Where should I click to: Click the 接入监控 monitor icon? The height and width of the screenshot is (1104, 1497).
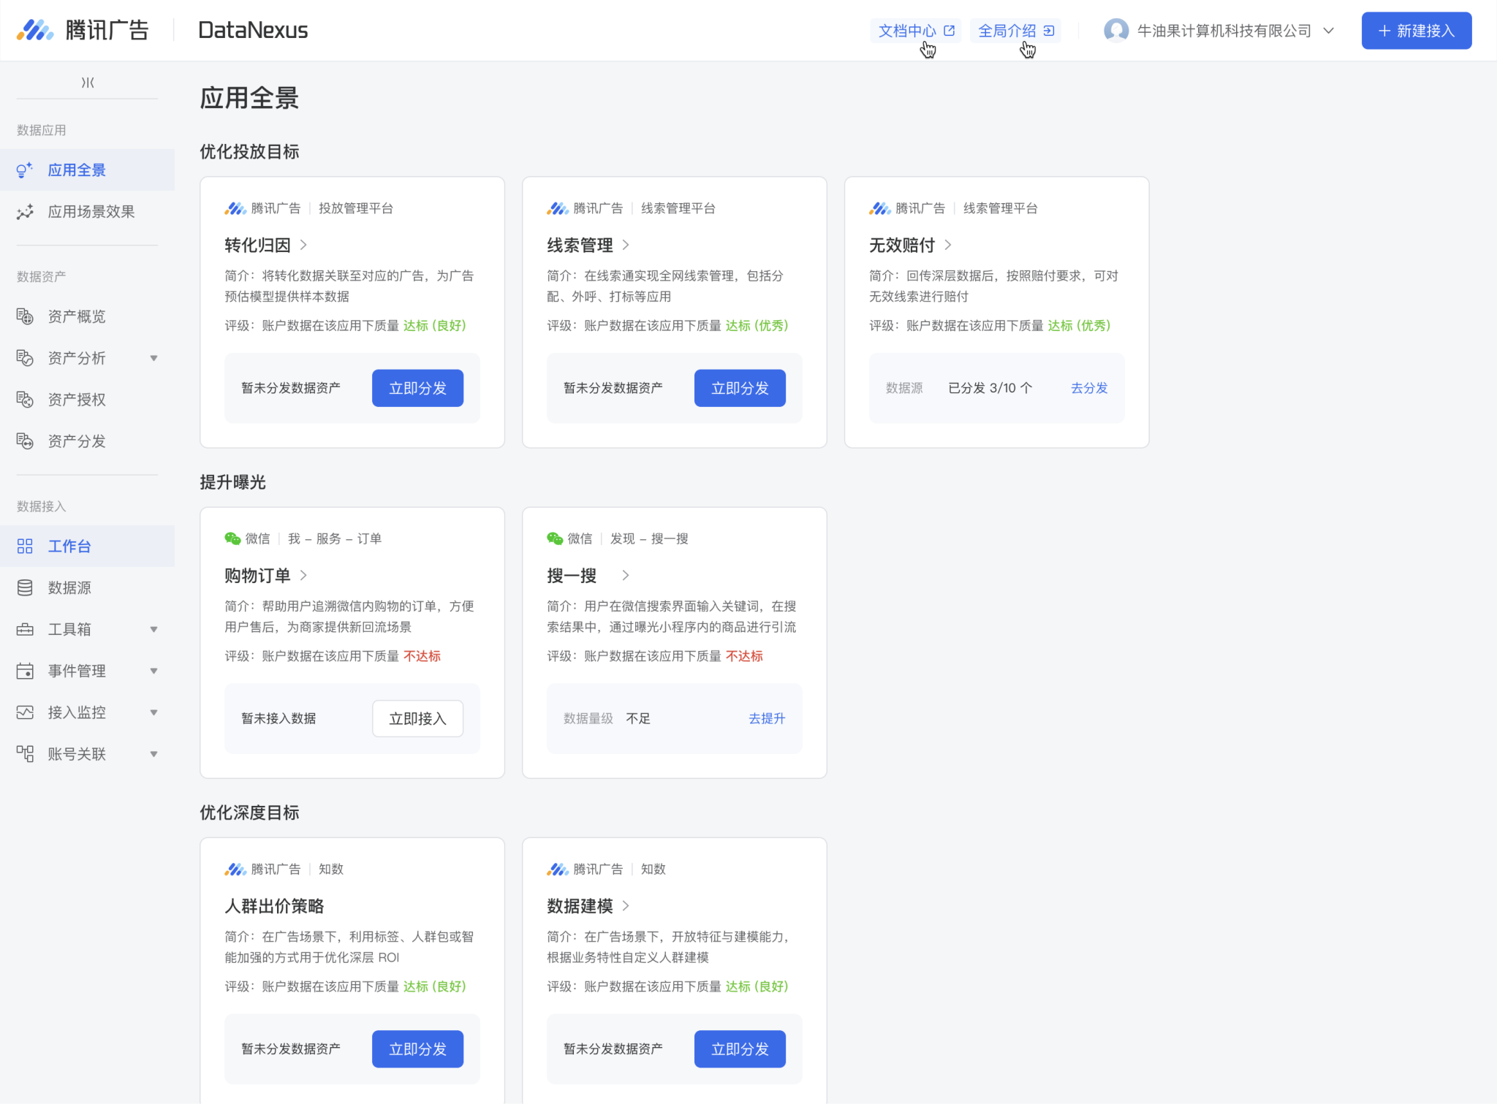coord(25,712)
